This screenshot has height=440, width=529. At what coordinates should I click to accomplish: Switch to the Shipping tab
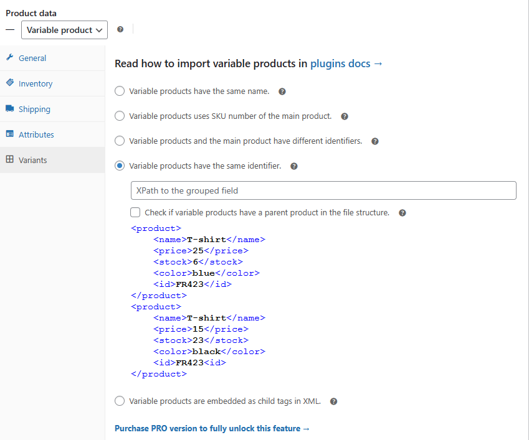34,109
